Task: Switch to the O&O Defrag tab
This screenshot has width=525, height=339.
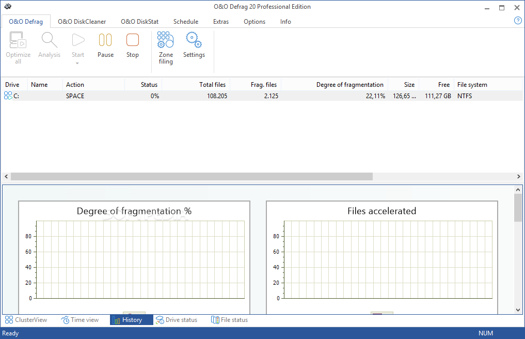Action: coord(26,22)
